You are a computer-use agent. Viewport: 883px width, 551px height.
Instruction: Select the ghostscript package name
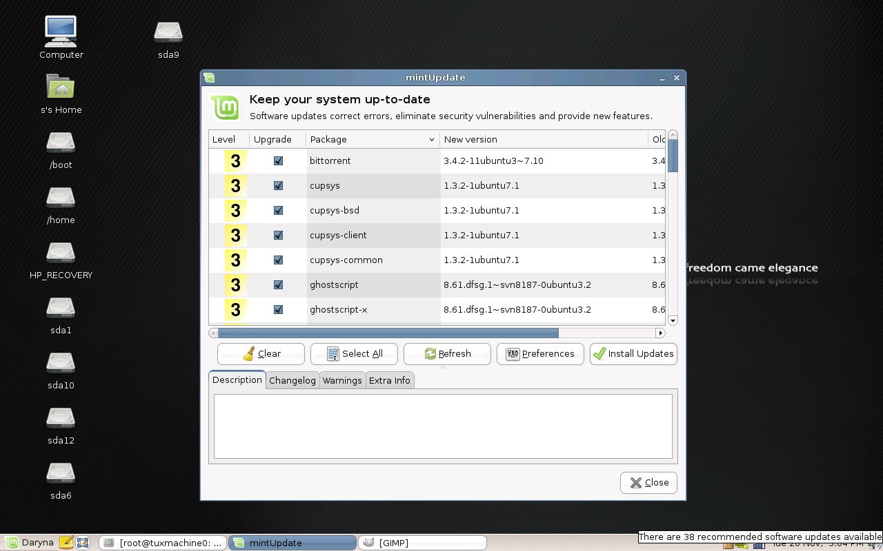[x=334, y=285]
